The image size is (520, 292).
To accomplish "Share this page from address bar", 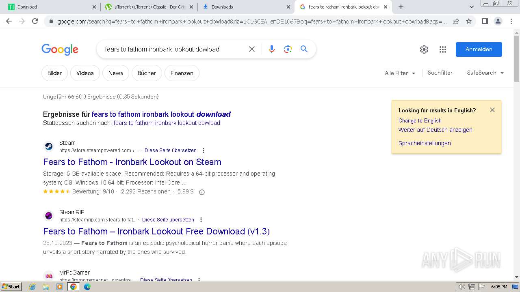I will click(x=456, y=21).
